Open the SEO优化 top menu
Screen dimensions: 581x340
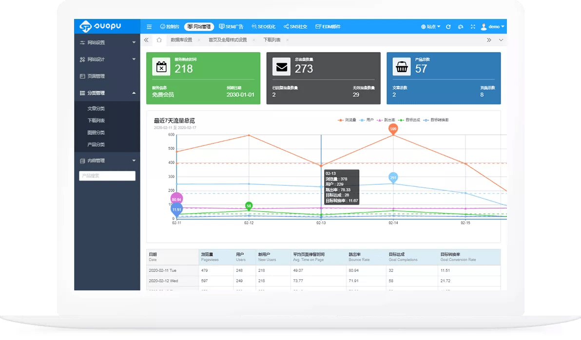click(x=264, y=27)
